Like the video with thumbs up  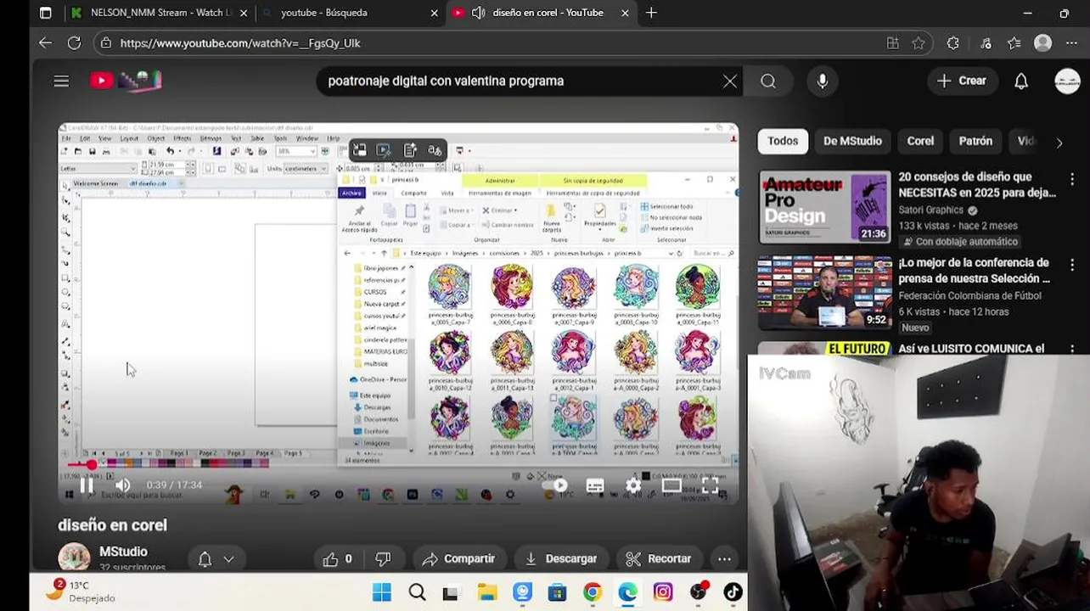coord(337,558)
